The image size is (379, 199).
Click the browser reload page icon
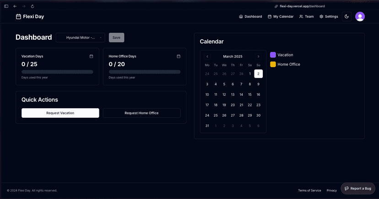click(32, 6)
